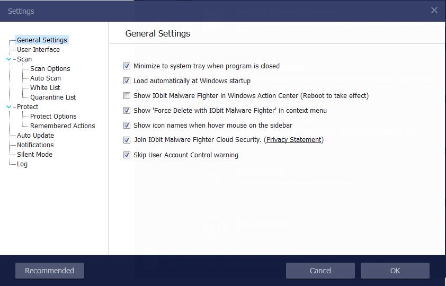Open the Log settings page
The image size is (446, 286).
click(x=22, y=164)
